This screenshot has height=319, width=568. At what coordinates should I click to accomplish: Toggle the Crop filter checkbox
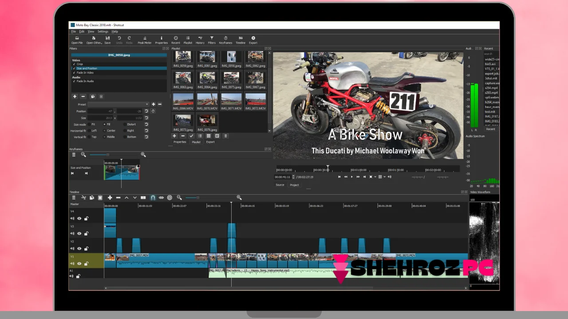pyautogui.click(x=74, y=64)
